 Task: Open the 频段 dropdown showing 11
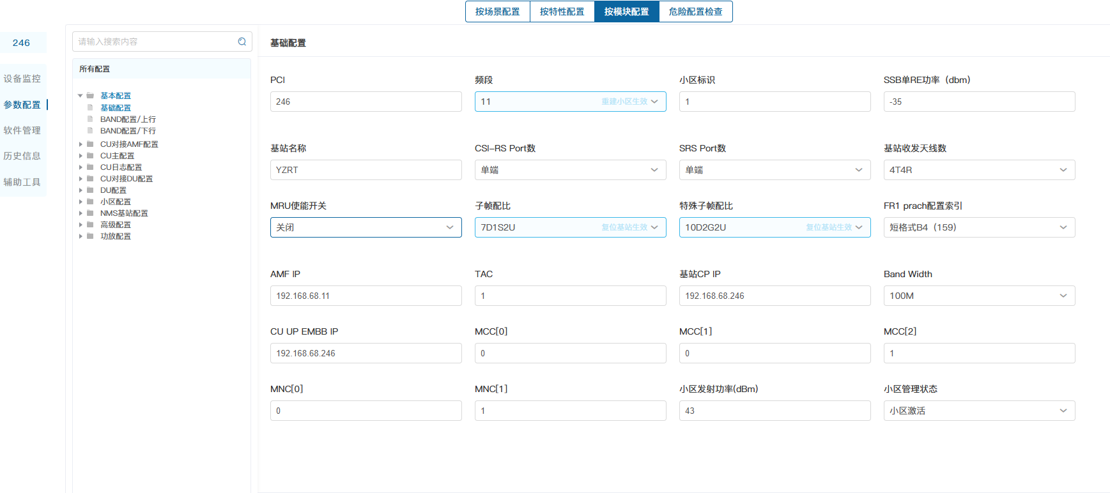[570, 102]
